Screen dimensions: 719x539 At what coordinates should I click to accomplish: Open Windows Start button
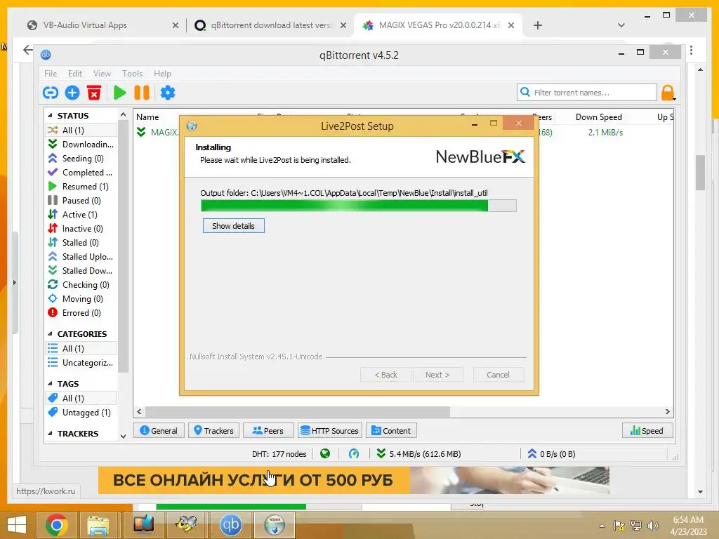[x=17, y=525]
